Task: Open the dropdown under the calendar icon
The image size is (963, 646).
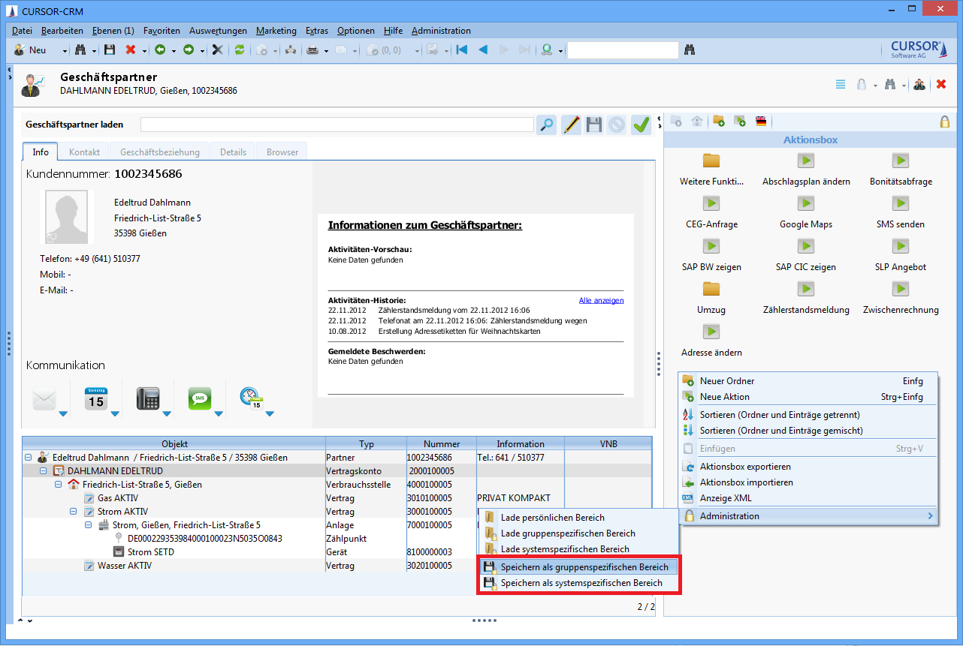Action: 115,413
